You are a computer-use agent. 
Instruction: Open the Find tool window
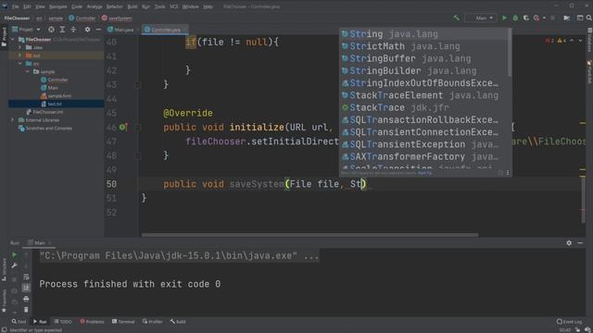(x=19, y=322)
